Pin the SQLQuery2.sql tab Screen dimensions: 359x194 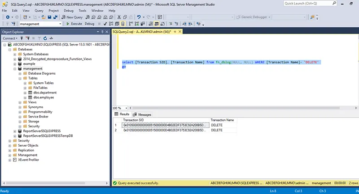pyautogui.click(x=175, y=32)
